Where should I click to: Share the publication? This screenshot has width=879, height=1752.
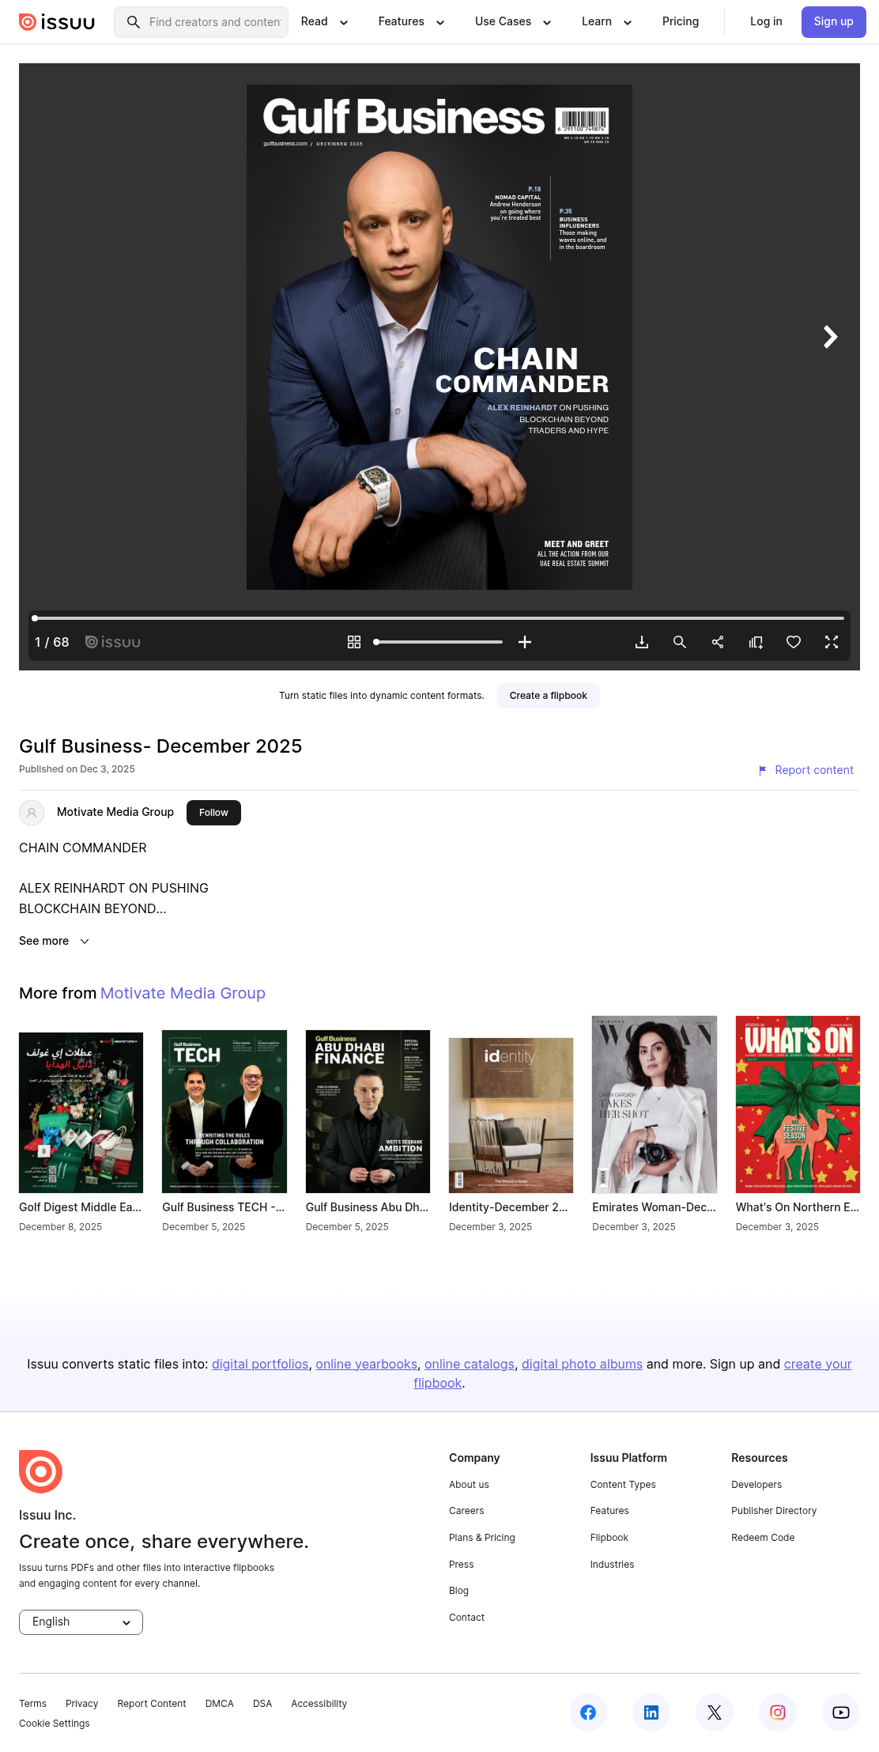coord(718,642)
